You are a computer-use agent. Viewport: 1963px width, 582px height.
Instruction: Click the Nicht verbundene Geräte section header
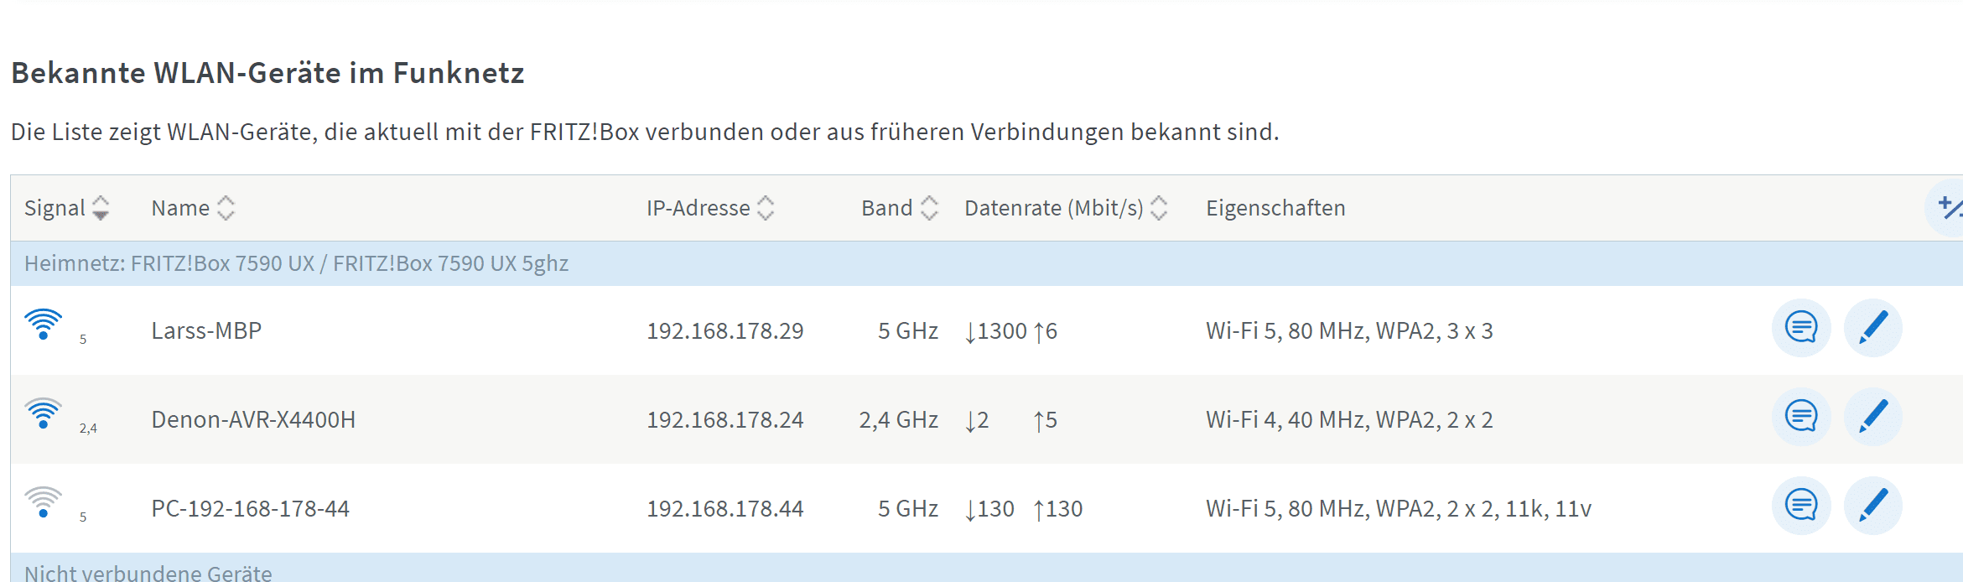[148, 573]
